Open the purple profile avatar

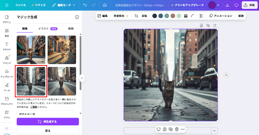(212, 5)
